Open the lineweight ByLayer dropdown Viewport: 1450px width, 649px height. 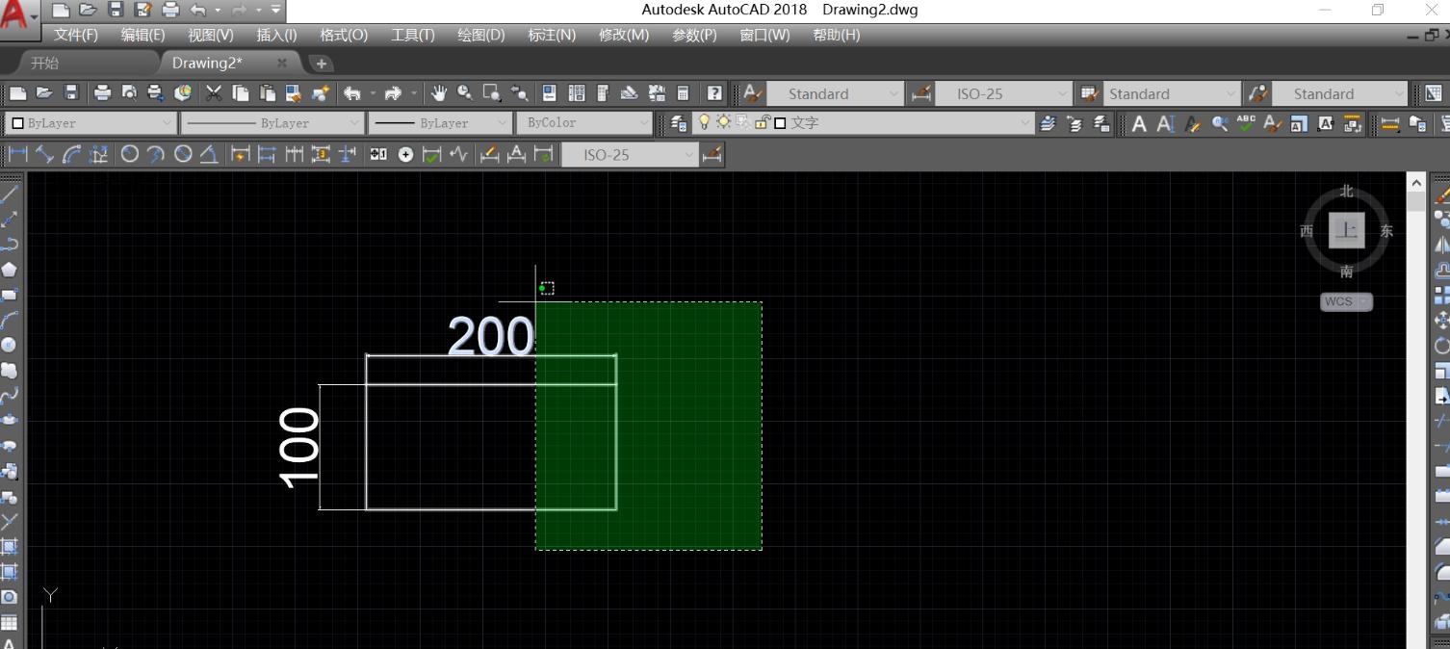coord(441,123)
